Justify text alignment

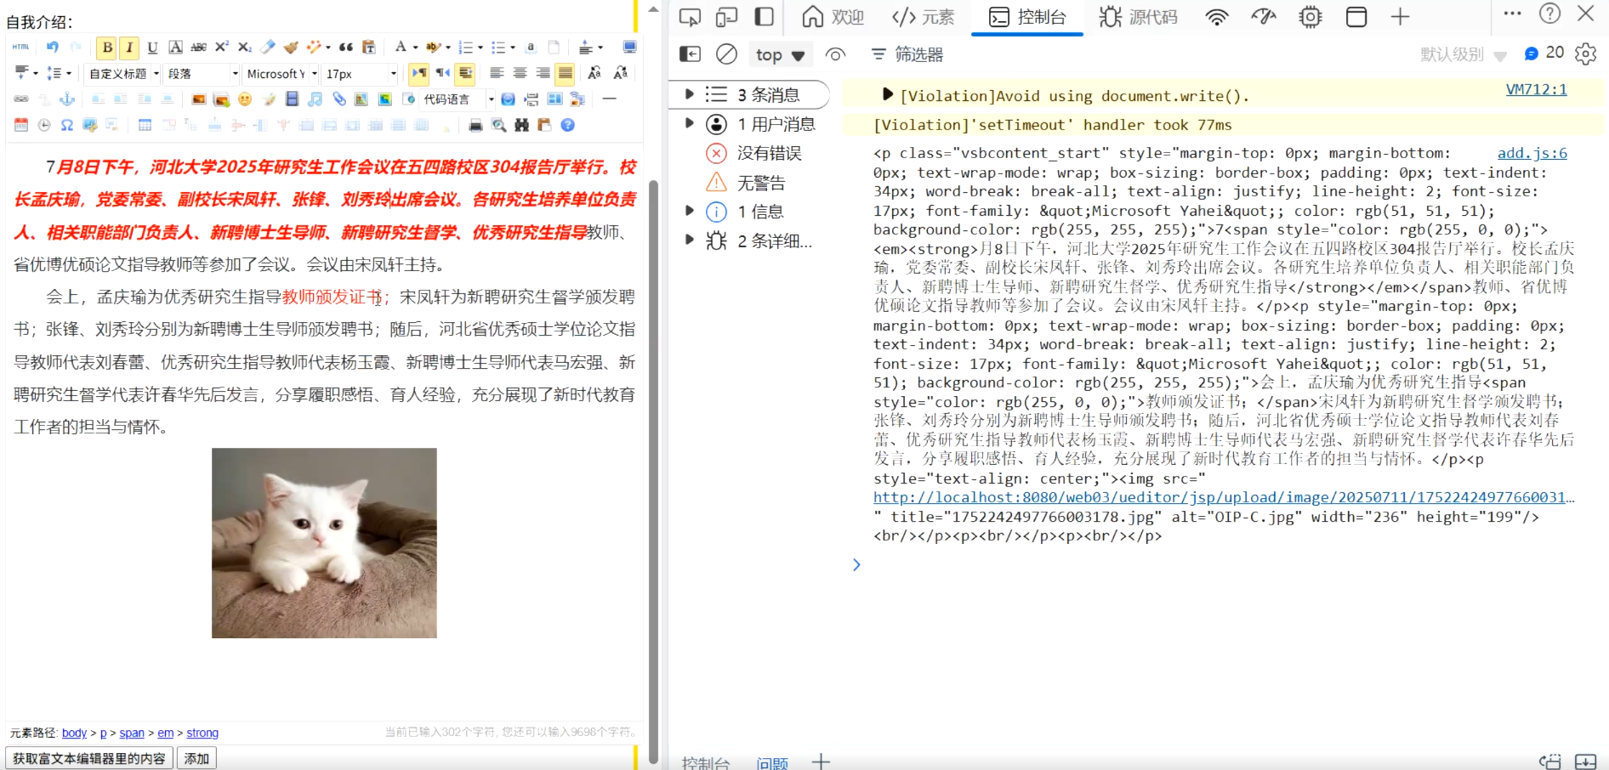(x=565, y=74)
